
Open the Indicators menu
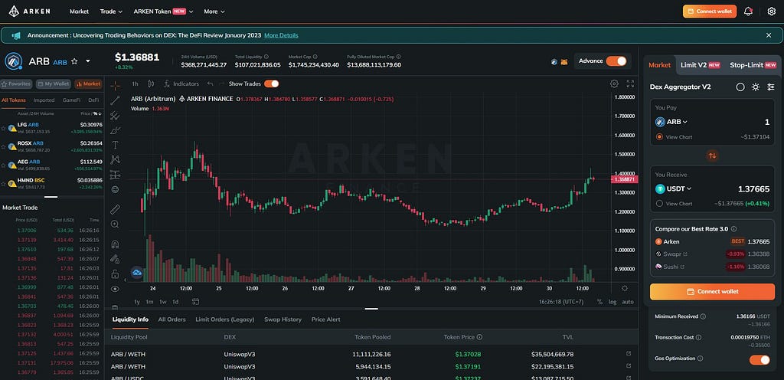[x=181, y=84]
